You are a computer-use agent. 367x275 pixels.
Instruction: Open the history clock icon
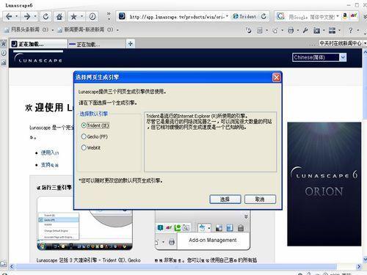[x=92, y=17]
